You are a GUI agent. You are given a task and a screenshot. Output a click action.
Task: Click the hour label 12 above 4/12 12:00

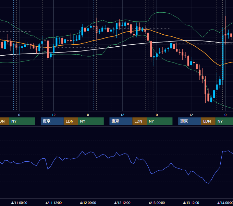coord(122,115)
